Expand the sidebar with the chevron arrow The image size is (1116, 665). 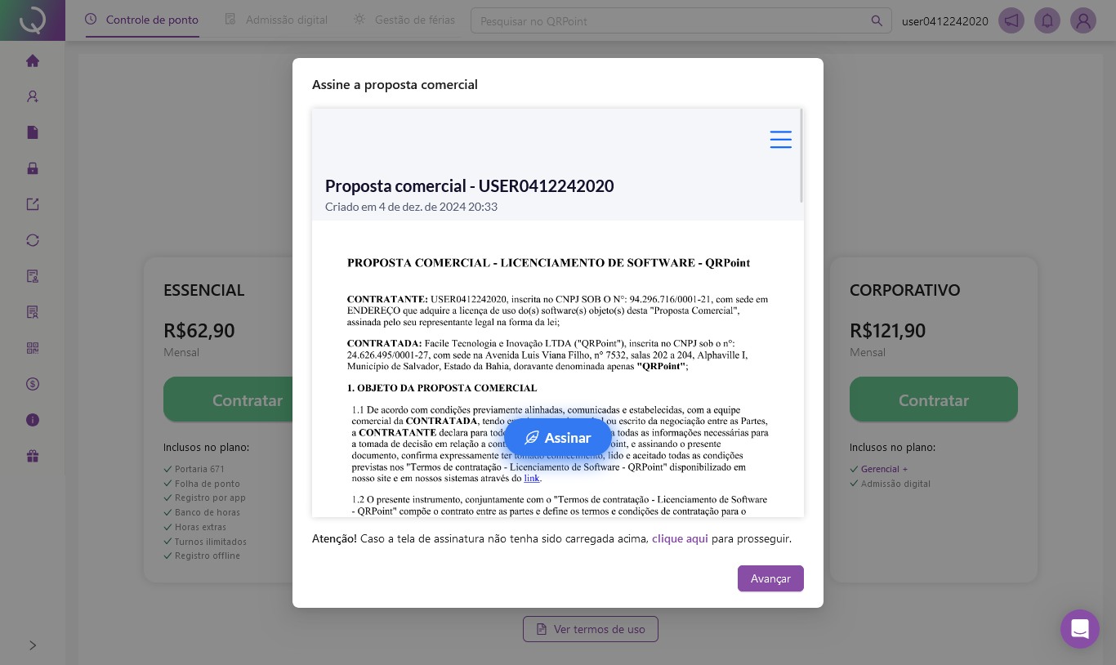[33, 645]
